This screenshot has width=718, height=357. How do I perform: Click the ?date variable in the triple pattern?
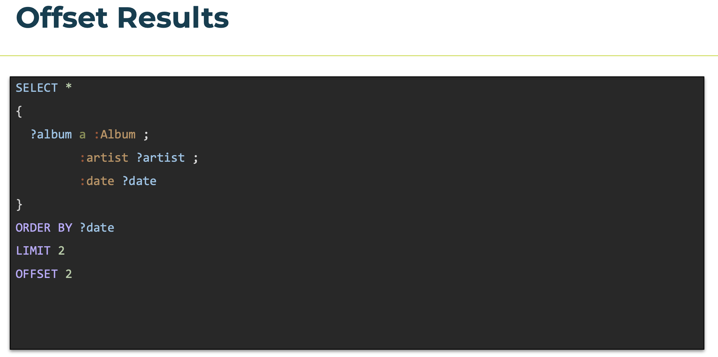click(x=139, y=181)
